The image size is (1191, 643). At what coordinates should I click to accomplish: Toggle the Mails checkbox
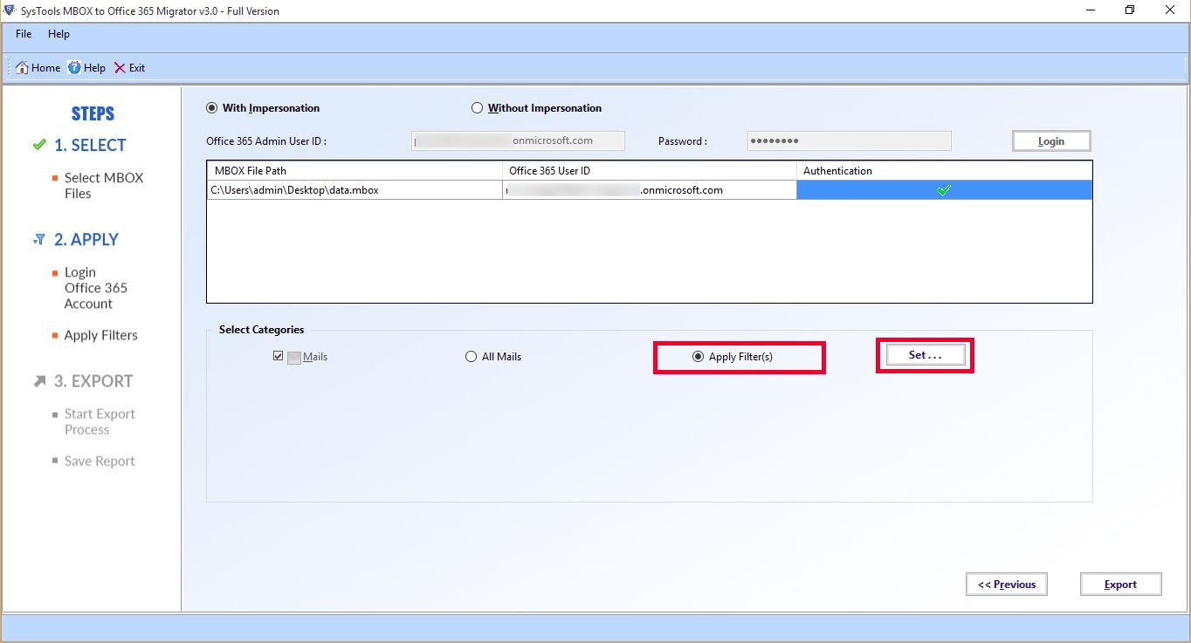pos(279,357)
